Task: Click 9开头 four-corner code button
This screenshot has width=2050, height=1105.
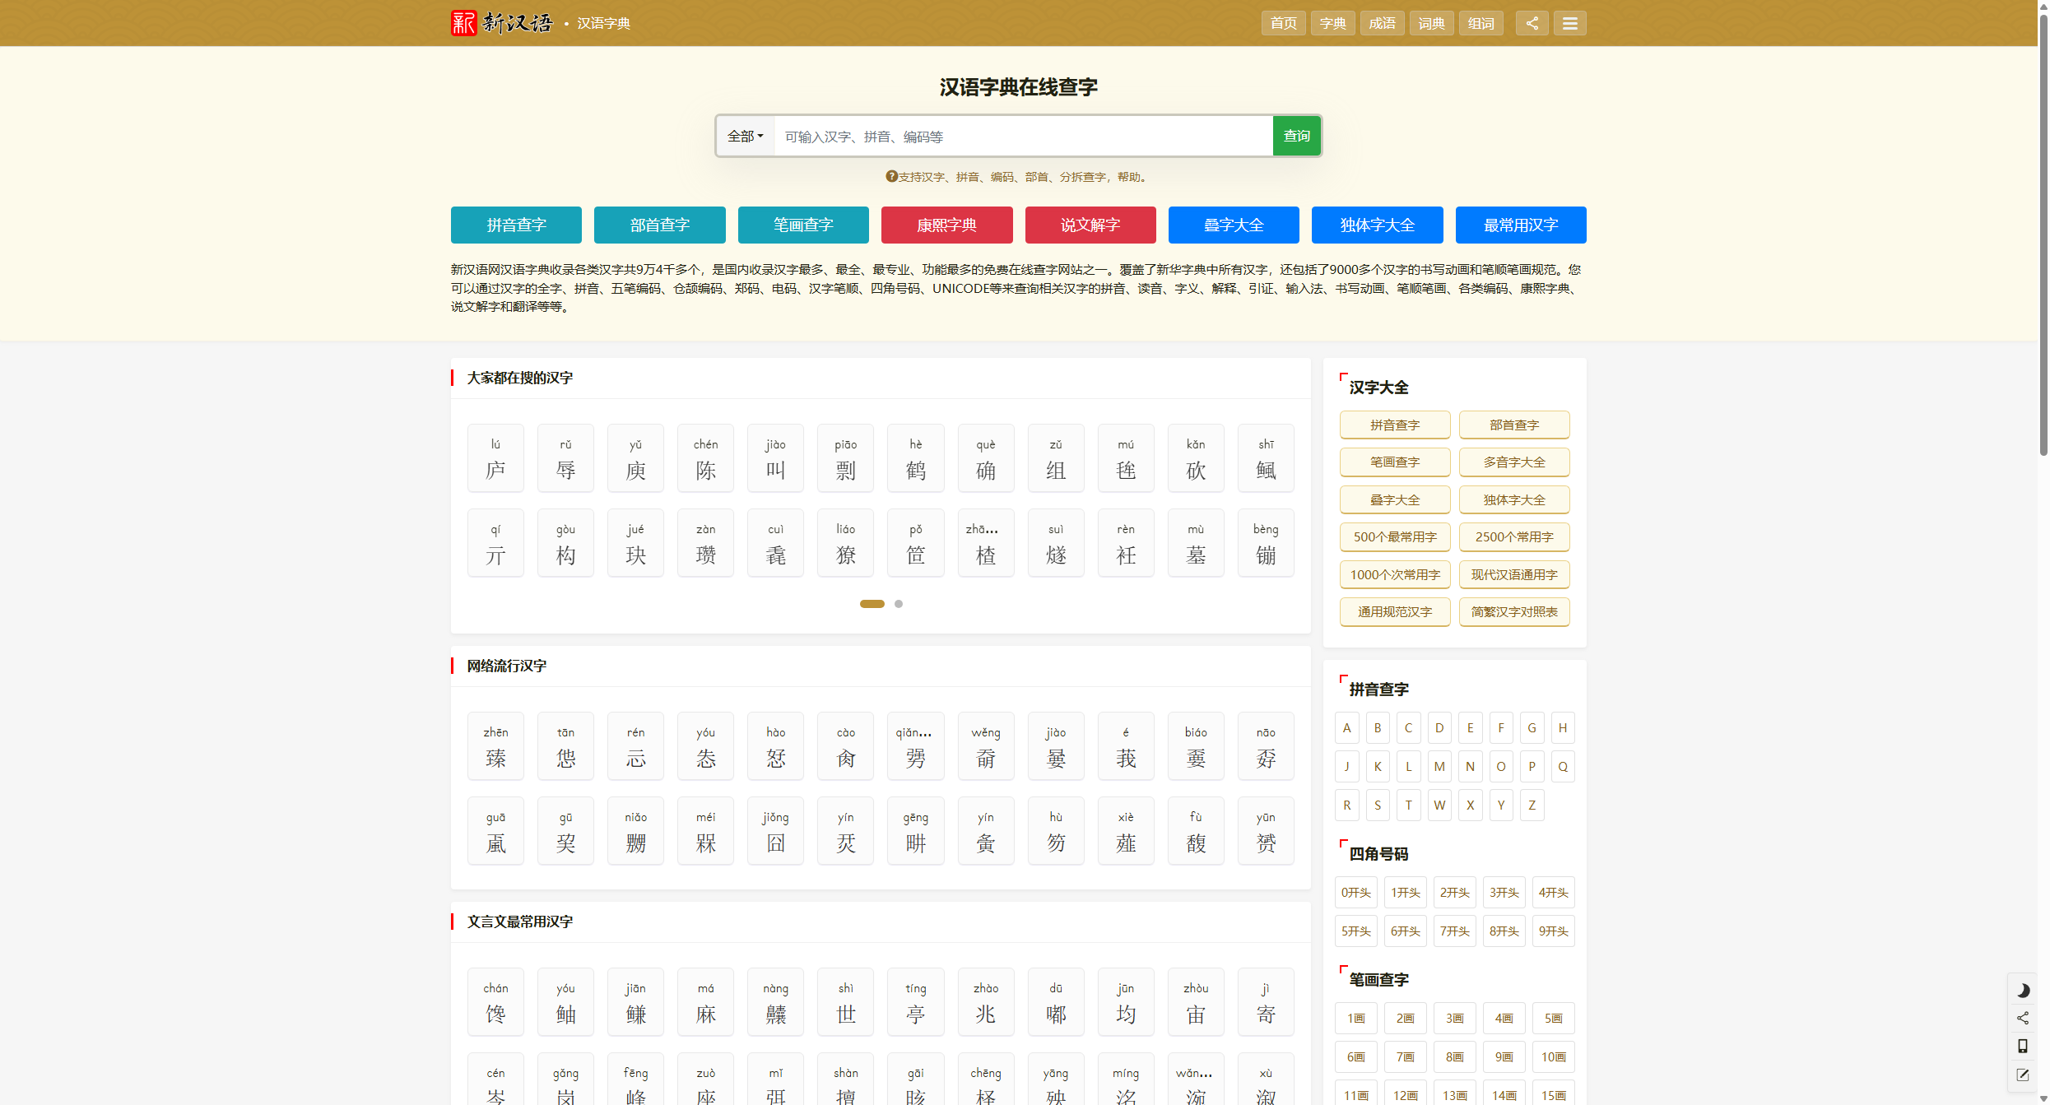Action: coord(1553,931)
